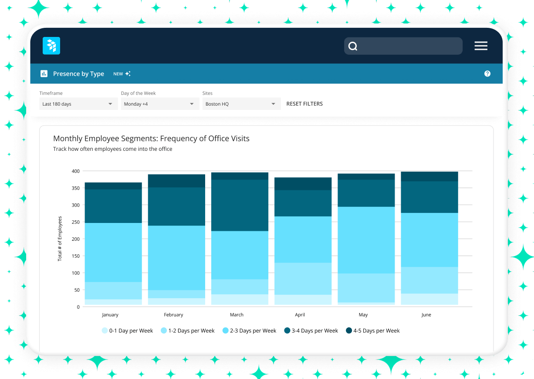Toggle the 1-2 Days per Week legend entry
Screen dimensions: 534x379
[x=187, y=330]
